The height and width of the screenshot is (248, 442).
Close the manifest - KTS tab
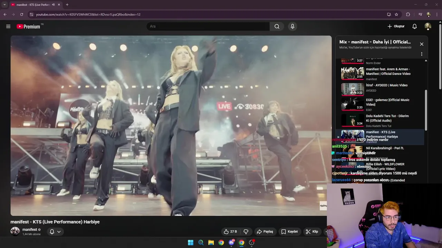[59, 5]
